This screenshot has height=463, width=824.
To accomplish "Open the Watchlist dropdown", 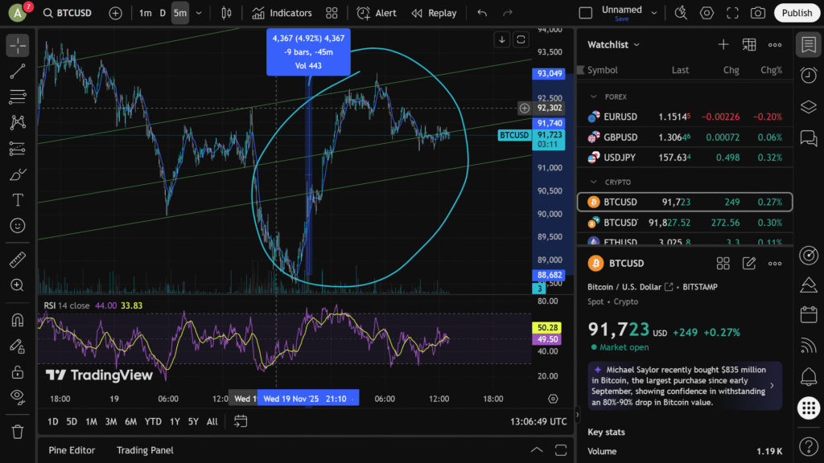I will tap(614, 45).
